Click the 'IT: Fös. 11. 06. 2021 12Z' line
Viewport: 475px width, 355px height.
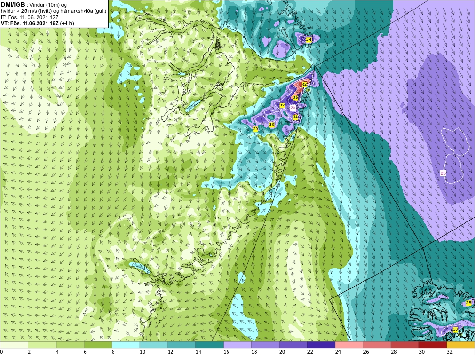29,17
